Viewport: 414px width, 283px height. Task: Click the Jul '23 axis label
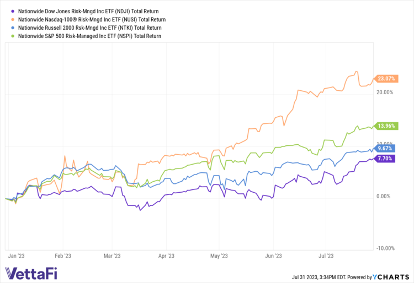click(326, 255)
